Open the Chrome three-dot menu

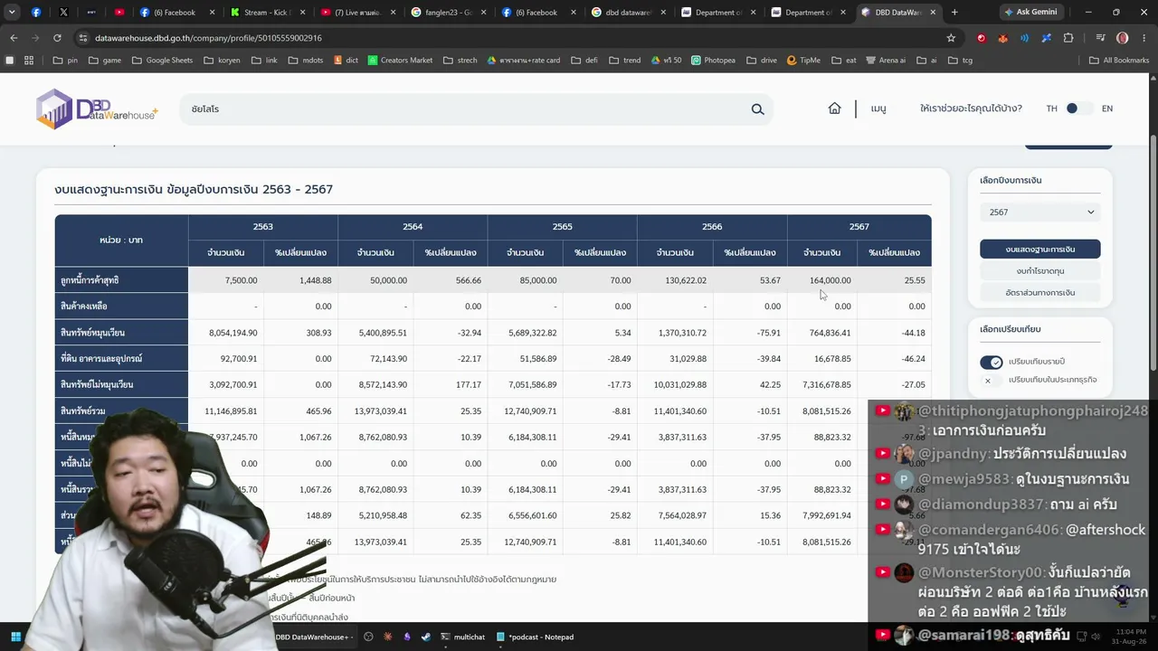(x=1144, y=38)
